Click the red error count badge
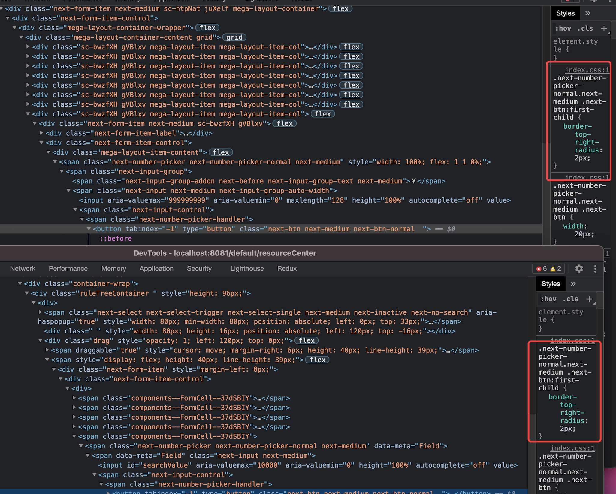This screenshot has width=616, height=494. pos(542,269)
